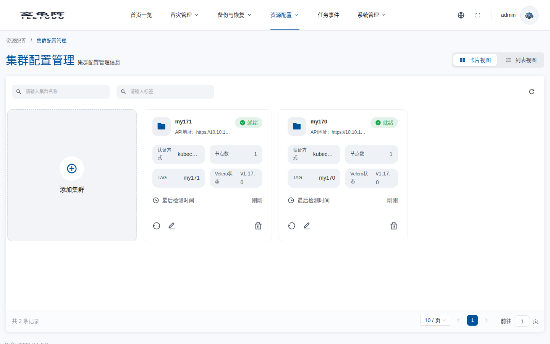Click 集群配置管理 breadcrumb link
This screenshot has width=550, height=344.
(52, 41)
